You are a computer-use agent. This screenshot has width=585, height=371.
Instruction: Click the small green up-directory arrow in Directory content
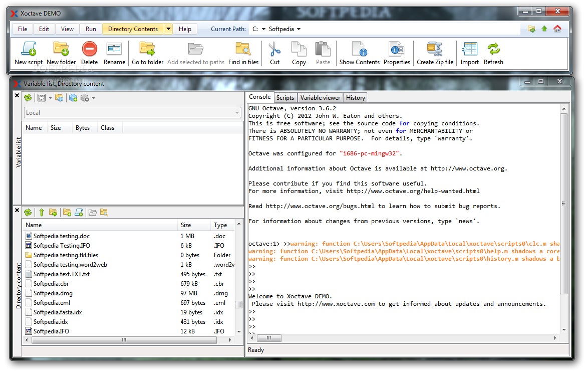click(42, 213)
